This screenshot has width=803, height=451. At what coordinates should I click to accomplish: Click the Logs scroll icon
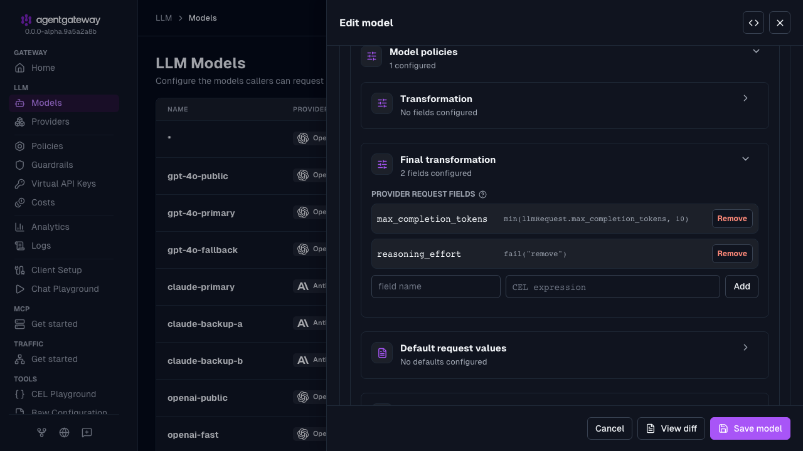coord(20,246)
